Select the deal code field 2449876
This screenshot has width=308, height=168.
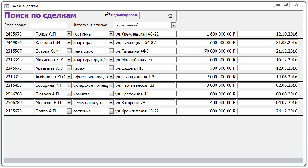coord(19,43)
